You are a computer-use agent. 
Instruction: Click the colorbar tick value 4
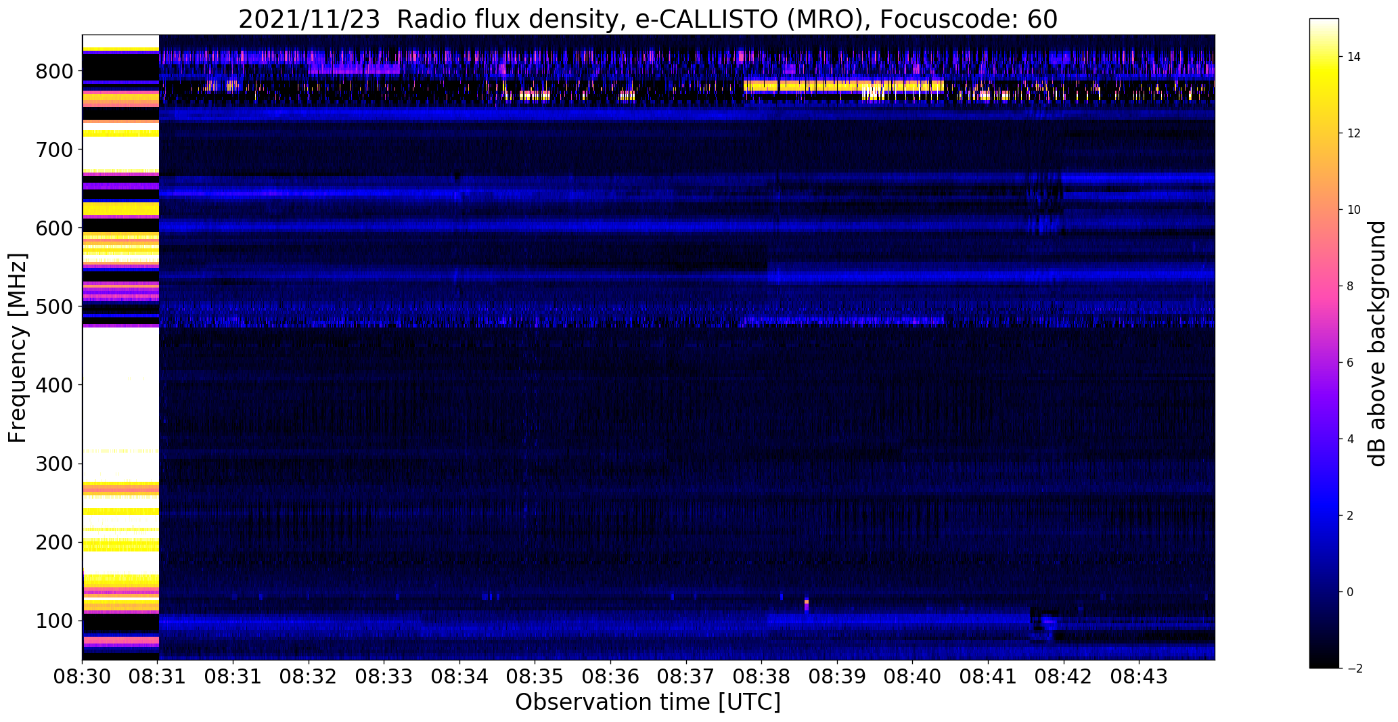(1351, 439)
